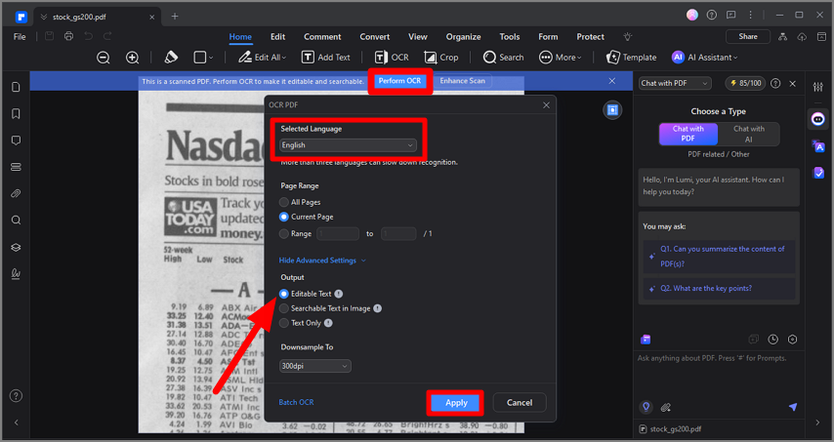Click the Save icon in top bar
The image size is (834, 442).
(x=50, y=36)
